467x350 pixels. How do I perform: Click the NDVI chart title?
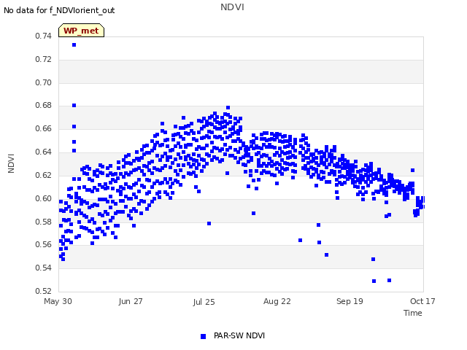point(232,7)
